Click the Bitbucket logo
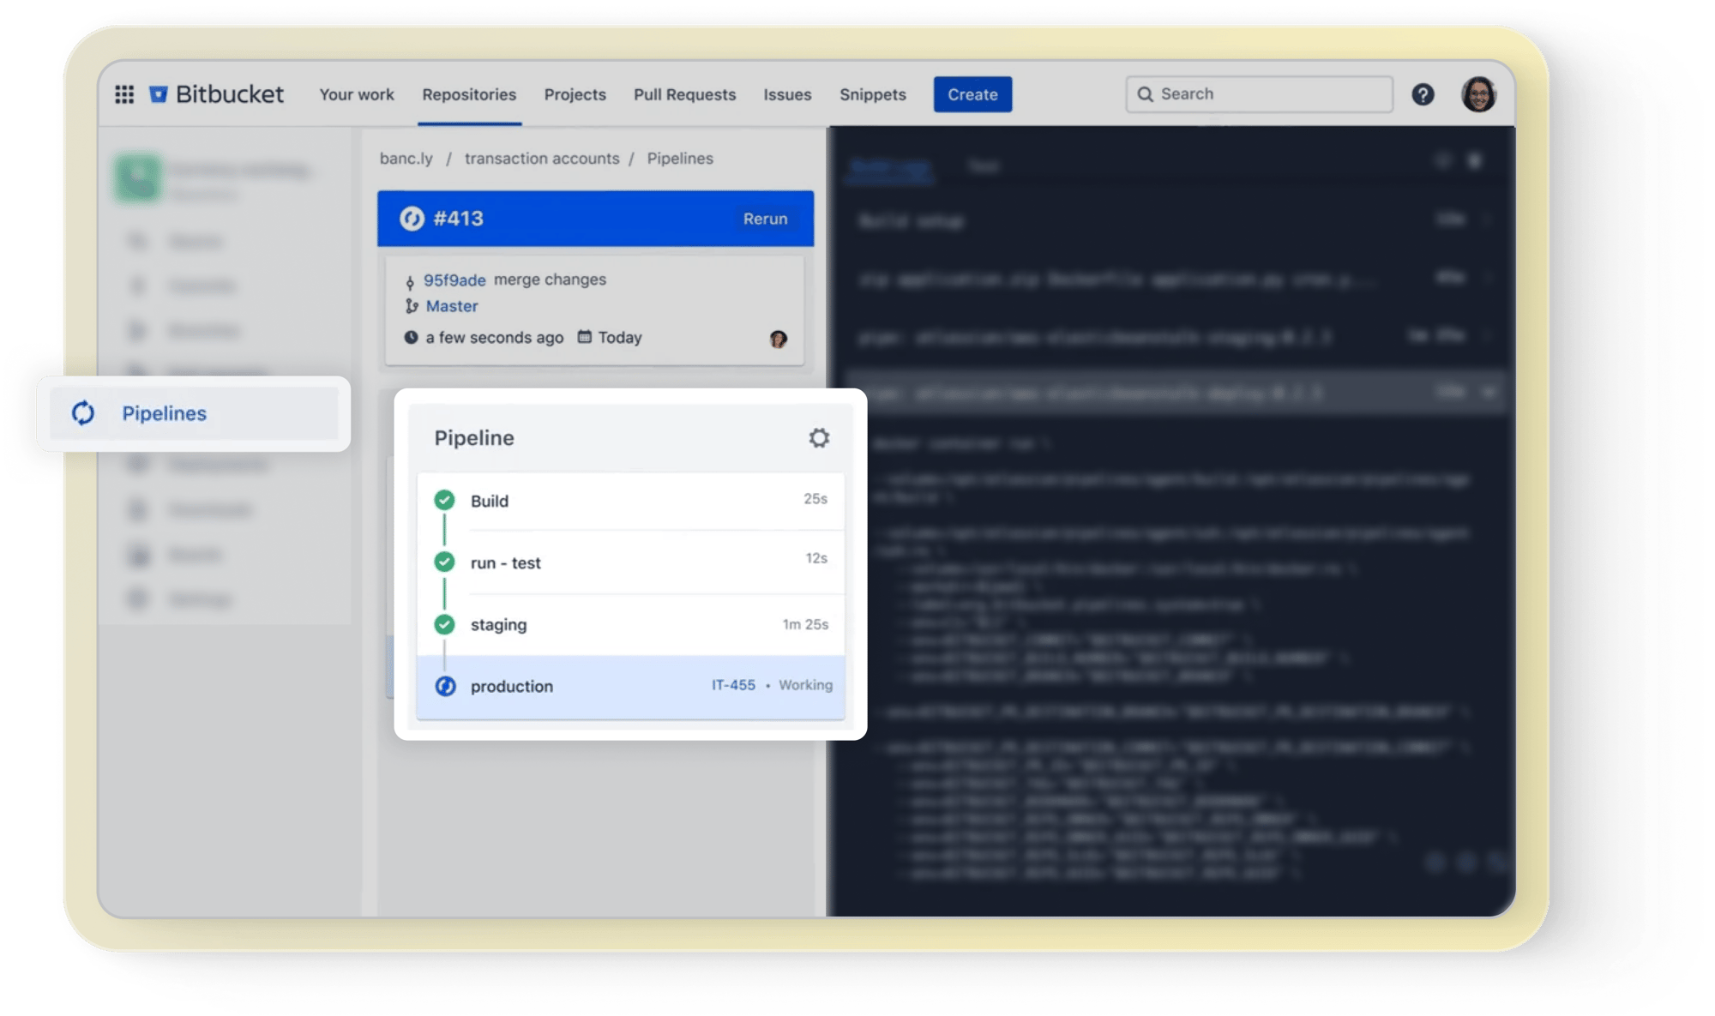The width and height of the screenshot is (1715, 1016). (x=216, y=94)
